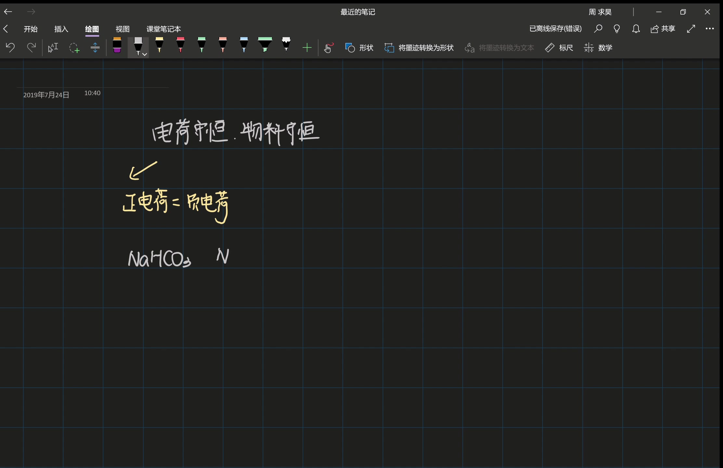Viewport: 723px width, 468px height.
Task: Open the View (视图) tab
Action: click(x=123, y=29)
